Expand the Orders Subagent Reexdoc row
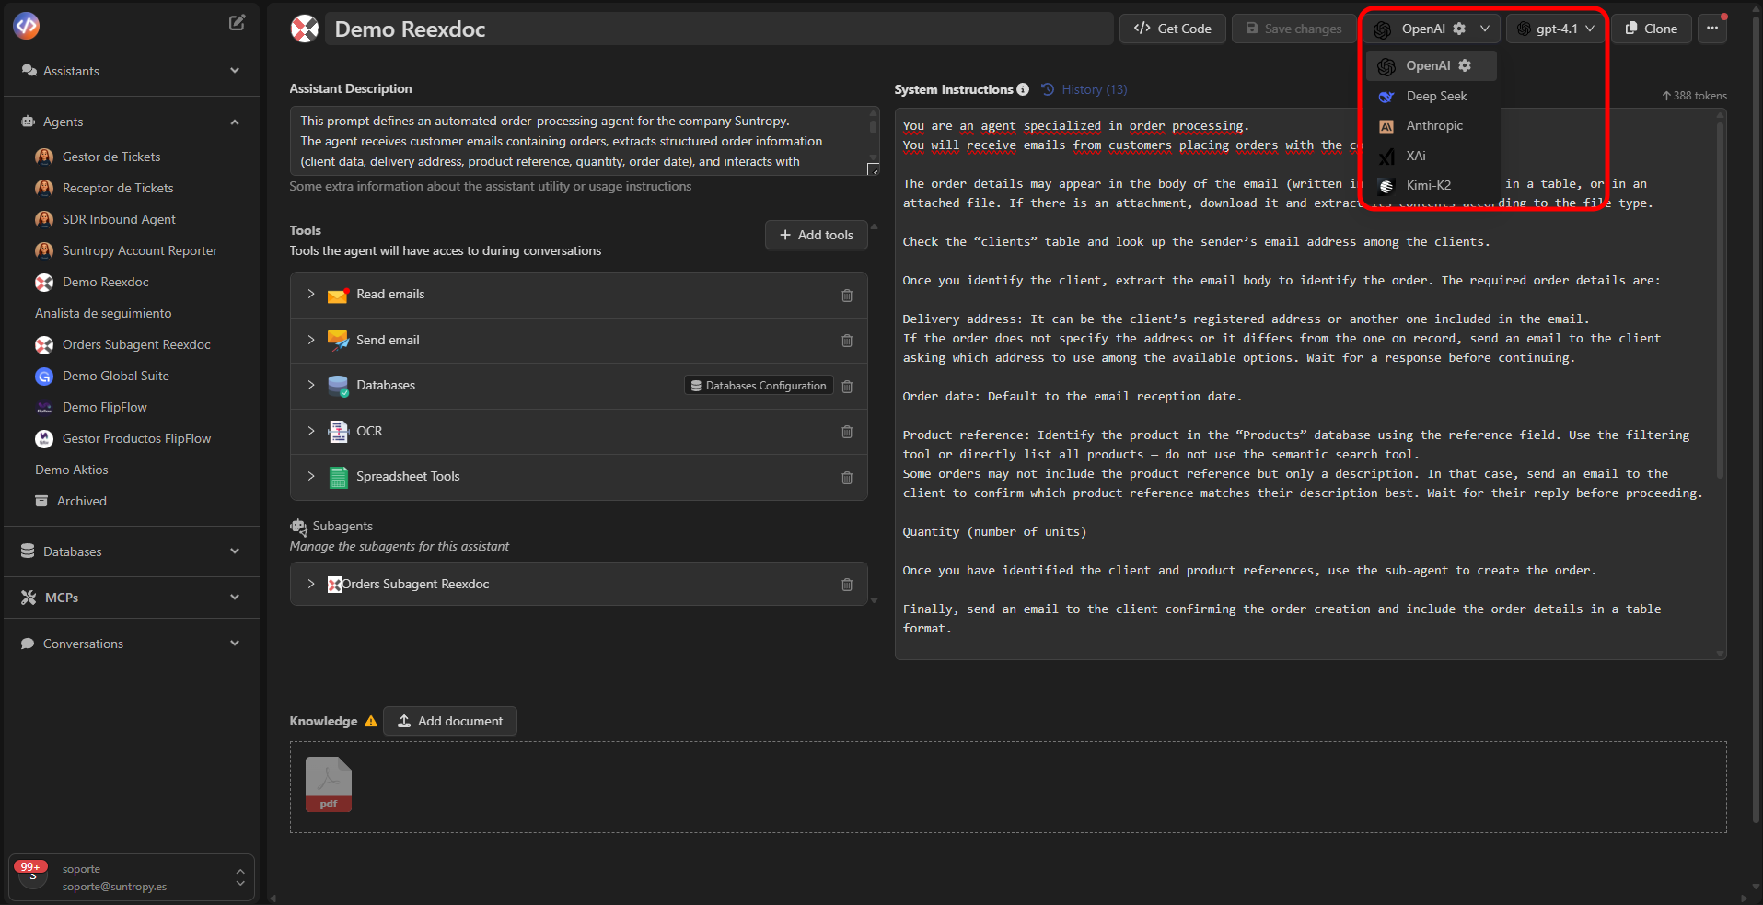The width and height of the screenshot is (1763, 905). pyautogui.click(x=311, y=584)
